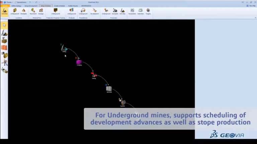
Task: Click the View Help link
Action: coord(251,6)
